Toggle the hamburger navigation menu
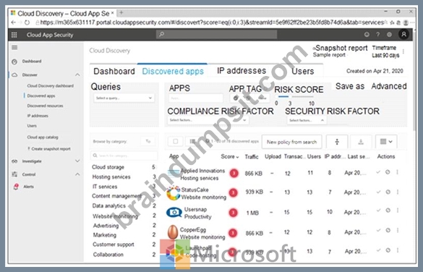The width and height of the screenshot is (423, 272). 14,48
